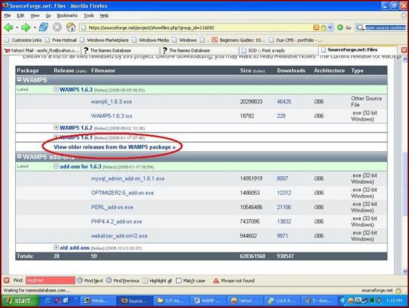409x308 pixels.
Task: Expand the WAMP5 1.6.2 release
Action: (56, 128)
